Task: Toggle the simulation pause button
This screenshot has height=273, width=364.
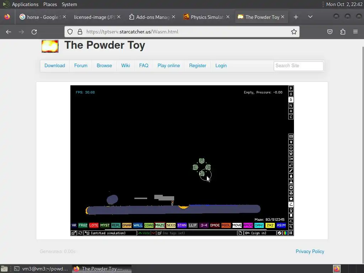Action: click(x=291, y=233)
